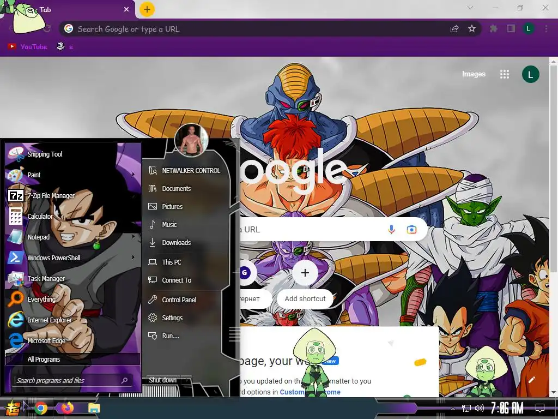558x419 pixels.
Task: Open Chrome three-dot menu
Action: pos(546,29)
